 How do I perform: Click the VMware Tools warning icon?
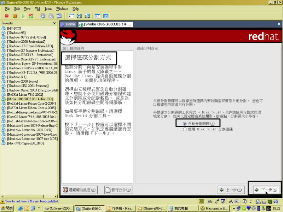coord(2,201)
